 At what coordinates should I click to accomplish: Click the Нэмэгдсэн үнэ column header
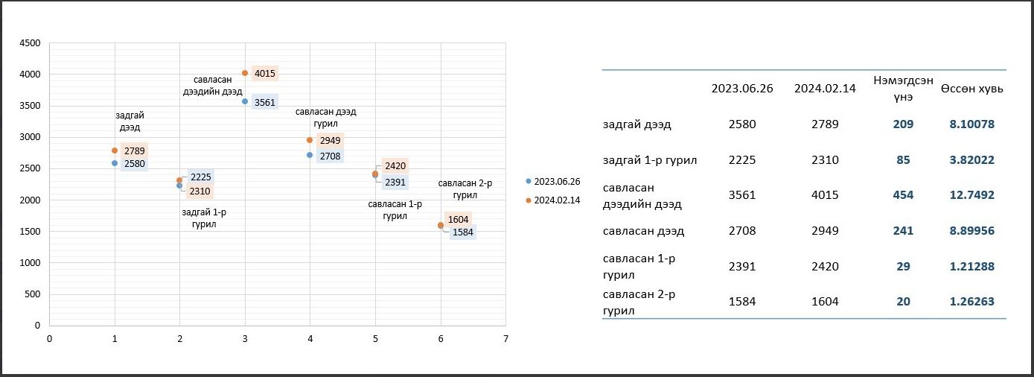(x=904, y=88)
